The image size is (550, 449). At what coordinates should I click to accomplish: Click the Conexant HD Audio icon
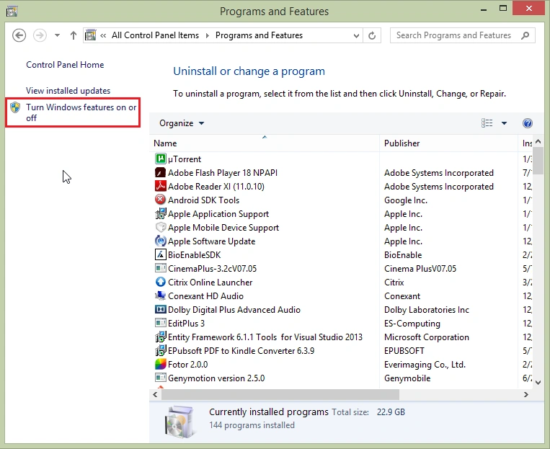pos(160,295)
